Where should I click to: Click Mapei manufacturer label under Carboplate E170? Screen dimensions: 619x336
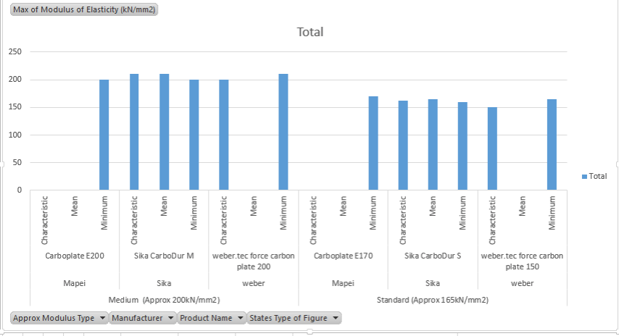point(343,284)
